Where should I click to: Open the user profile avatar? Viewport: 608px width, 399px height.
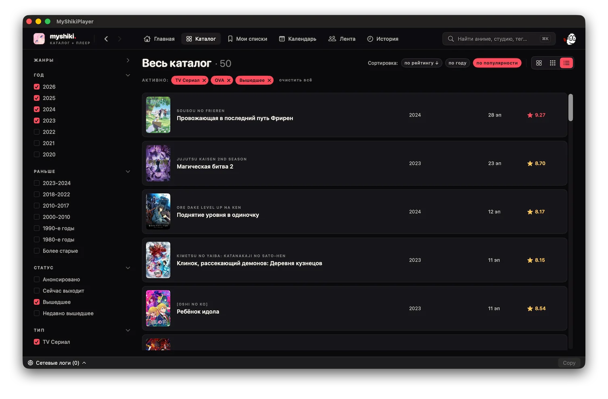tap(571, 39)
